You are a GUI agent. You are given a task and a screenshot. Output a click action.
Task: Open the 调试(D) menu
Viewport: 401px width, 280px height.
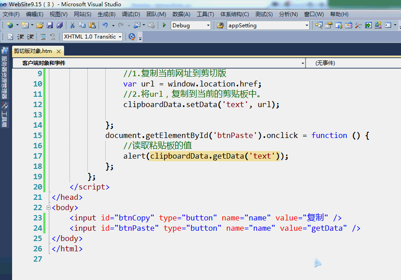click(130, 14)
